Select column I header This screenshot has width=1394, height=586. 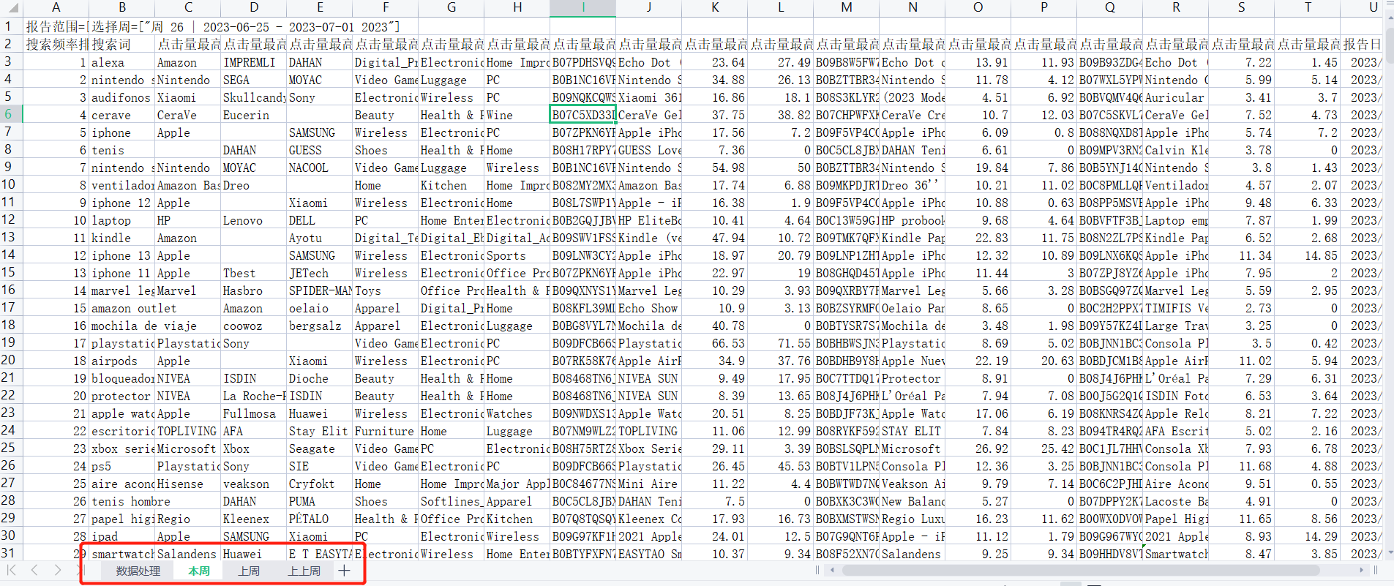(x=583, y=7)
